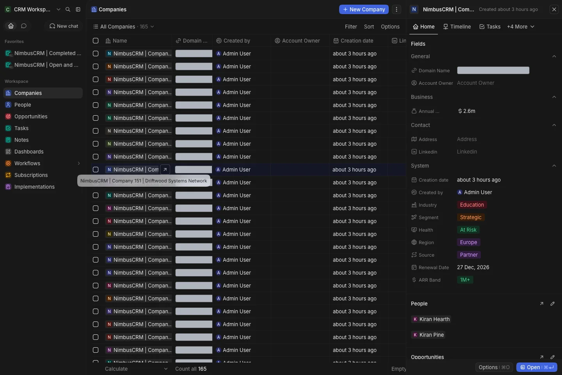Open People in workspace sidebar
Screen dimensions: 562x375
(43, 105)
